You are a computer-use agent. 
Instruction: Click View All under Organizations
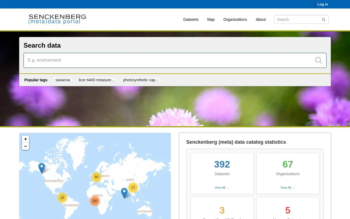(288, 188)
